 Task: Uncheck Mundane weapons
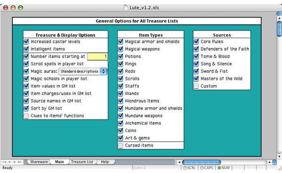tap(121, 116)
